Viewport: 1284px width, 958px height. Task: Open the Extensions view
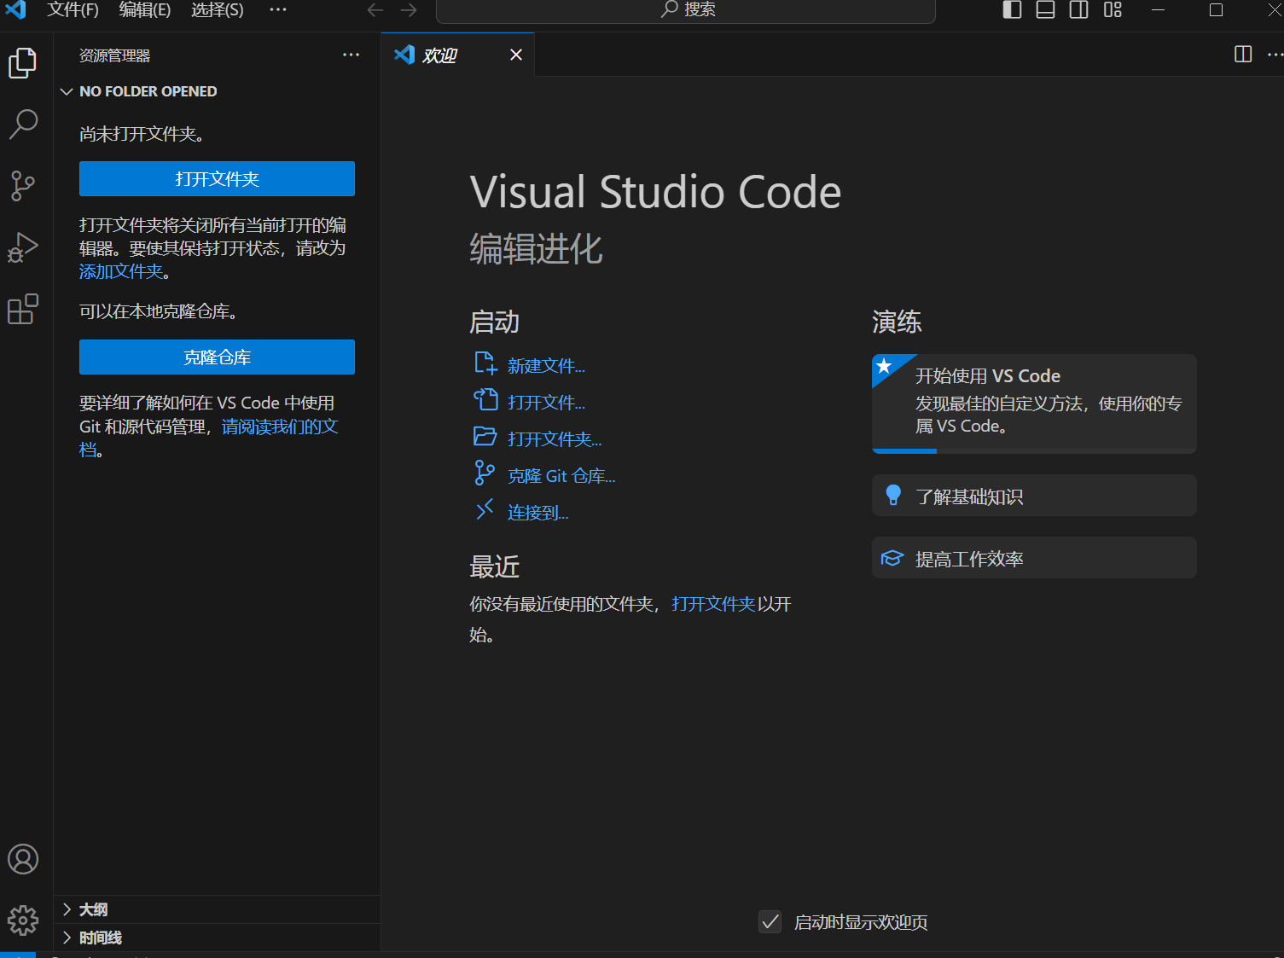pyautogui.click(x=23, y=309)
